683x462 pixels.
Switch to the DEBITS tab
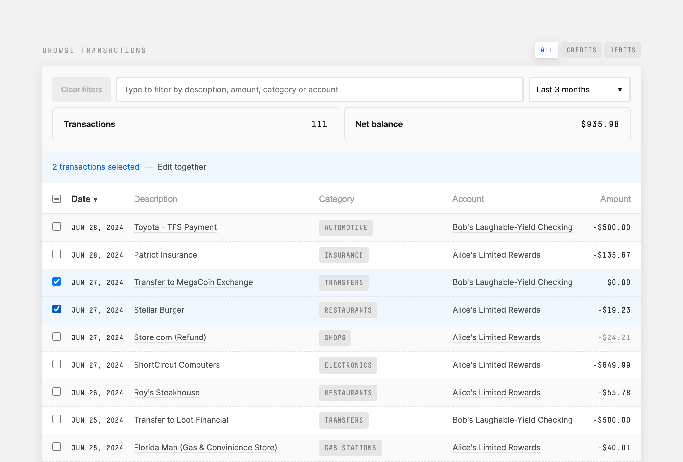coord(623,50)
